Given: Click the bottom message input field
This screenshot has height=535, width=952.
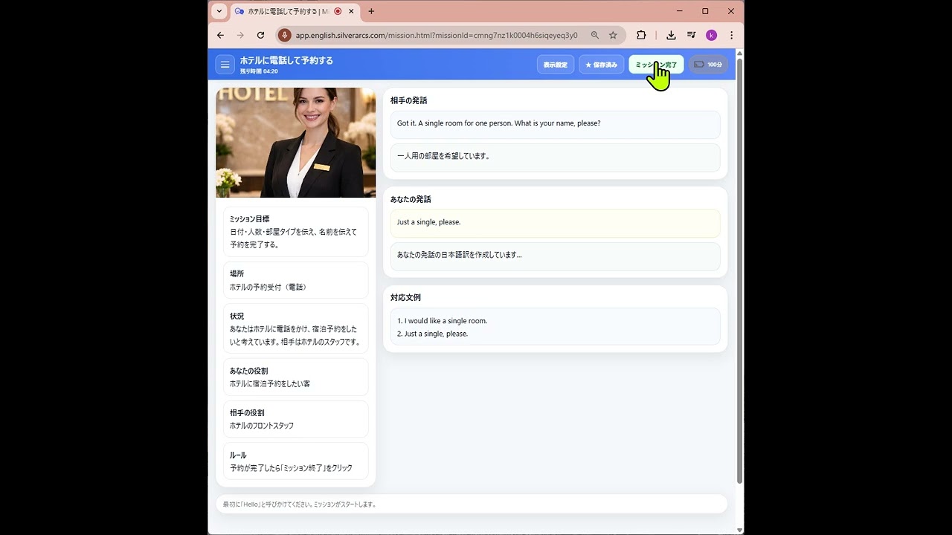Looking at the screenshot, I should pos(472,504).
